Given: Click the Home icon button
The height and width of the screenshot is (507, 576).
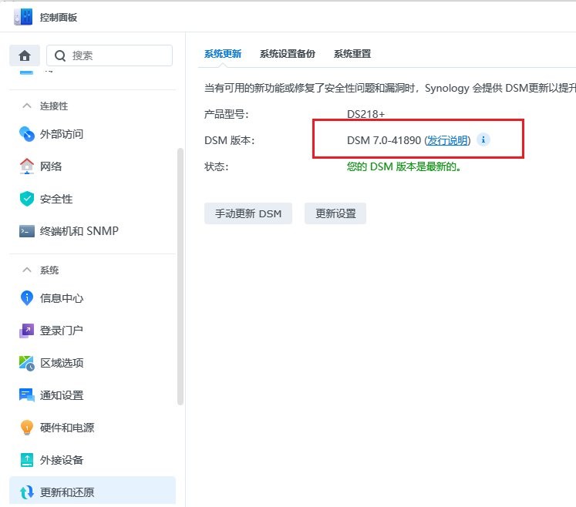Looking at the screenshot, I should 25,55.
